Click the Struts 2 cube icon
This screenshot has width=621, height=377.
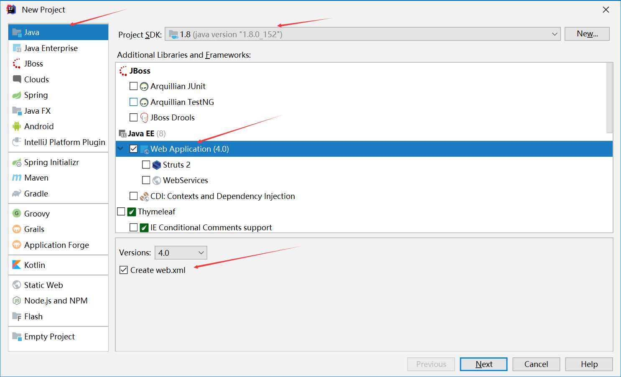[157, 165]
